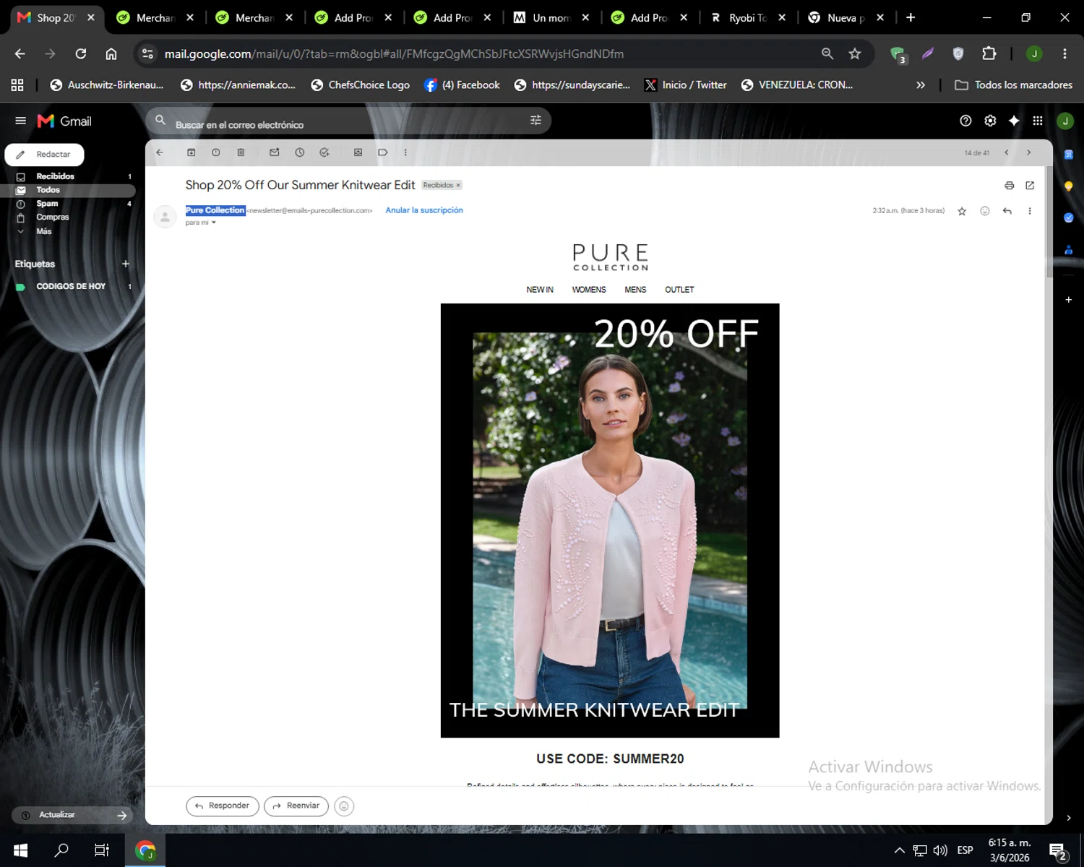Click WOMENS in email navigation
The image size is (1084, 867).
[589, 290]
